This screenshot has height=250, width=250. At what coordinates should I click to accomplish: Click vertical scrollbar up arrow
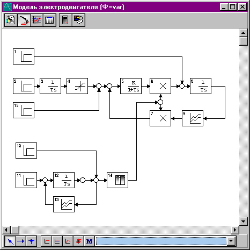pos(244,33)
